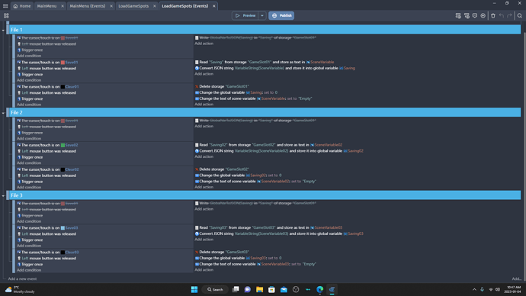Open File Explorer from the taskbar
The width and height of the screenshot is (526, 296).
[x=259, y=289]
